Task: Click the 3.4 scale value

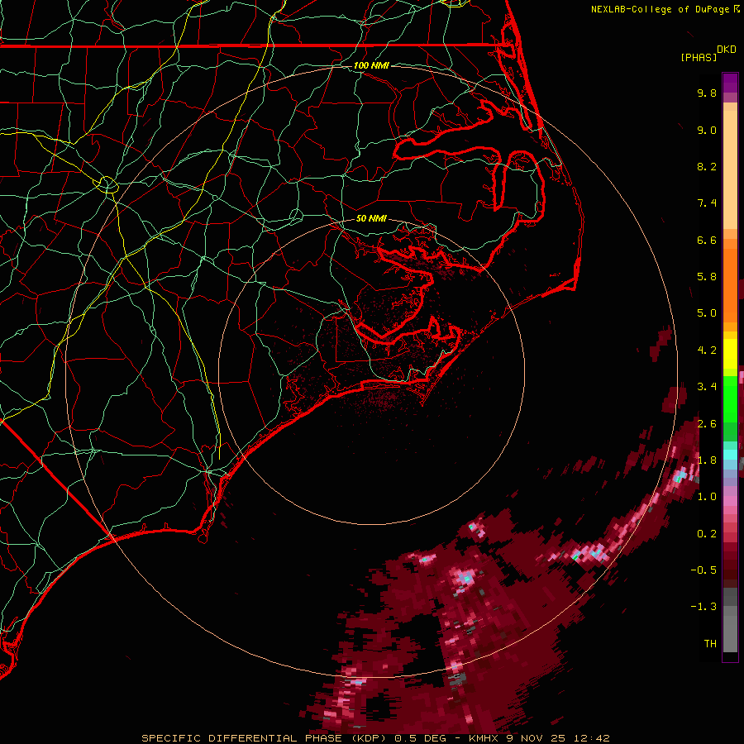Action: [707, 387]
